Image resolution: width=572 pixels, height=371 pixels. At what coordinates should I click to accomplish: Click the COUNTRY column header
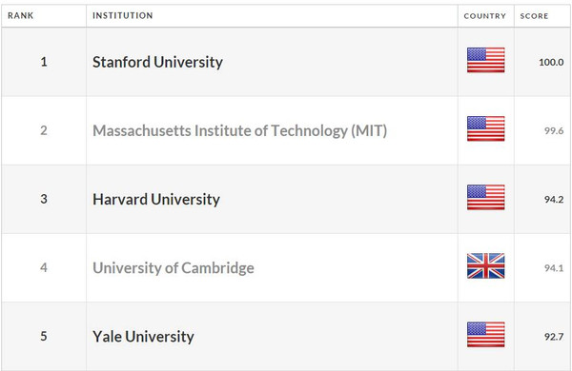point(485,16)
